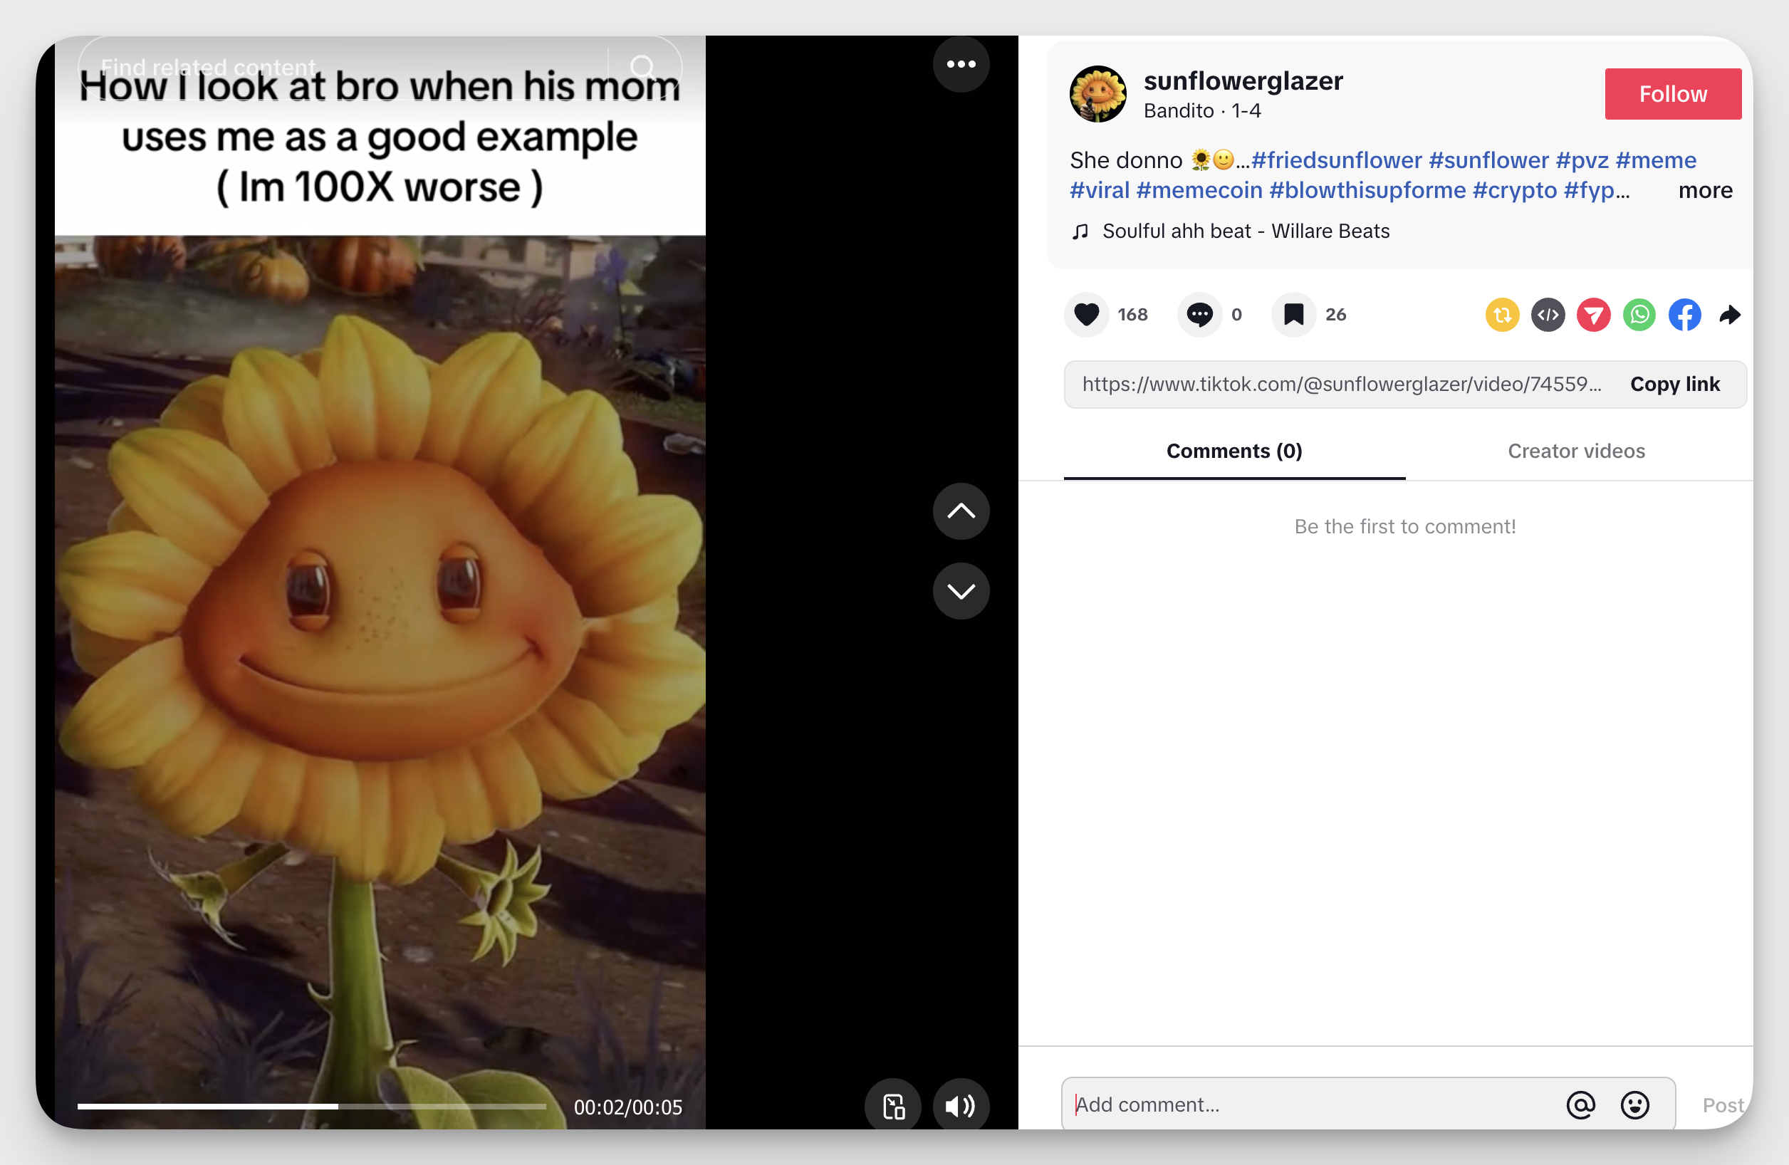This screenshot has height=1165, width=1789.
Task: Go to next video with down chevron
Action: pyautogui.click(x=961, y=591)
